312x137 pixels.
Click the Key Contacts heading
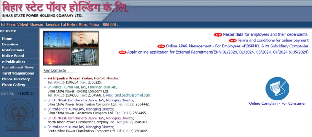55,70
